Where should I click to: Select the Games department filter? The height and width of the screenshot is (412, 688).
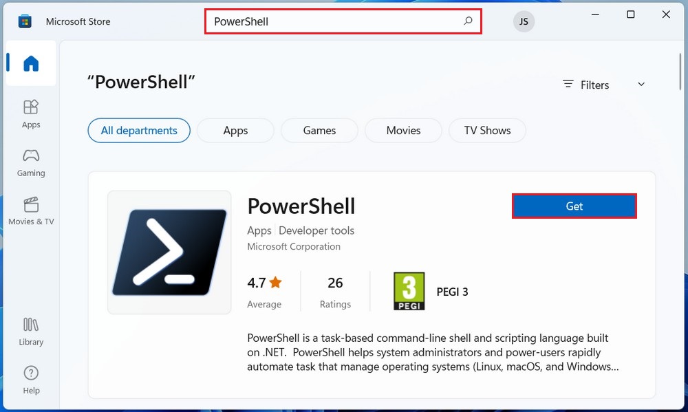coord(319,130)
